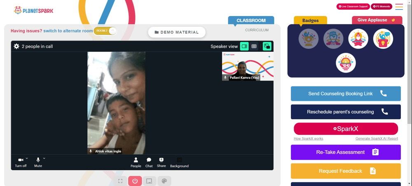This screenshot has height=186, width=412.
Task: Open the Badges tab
Action: (310, 21)
